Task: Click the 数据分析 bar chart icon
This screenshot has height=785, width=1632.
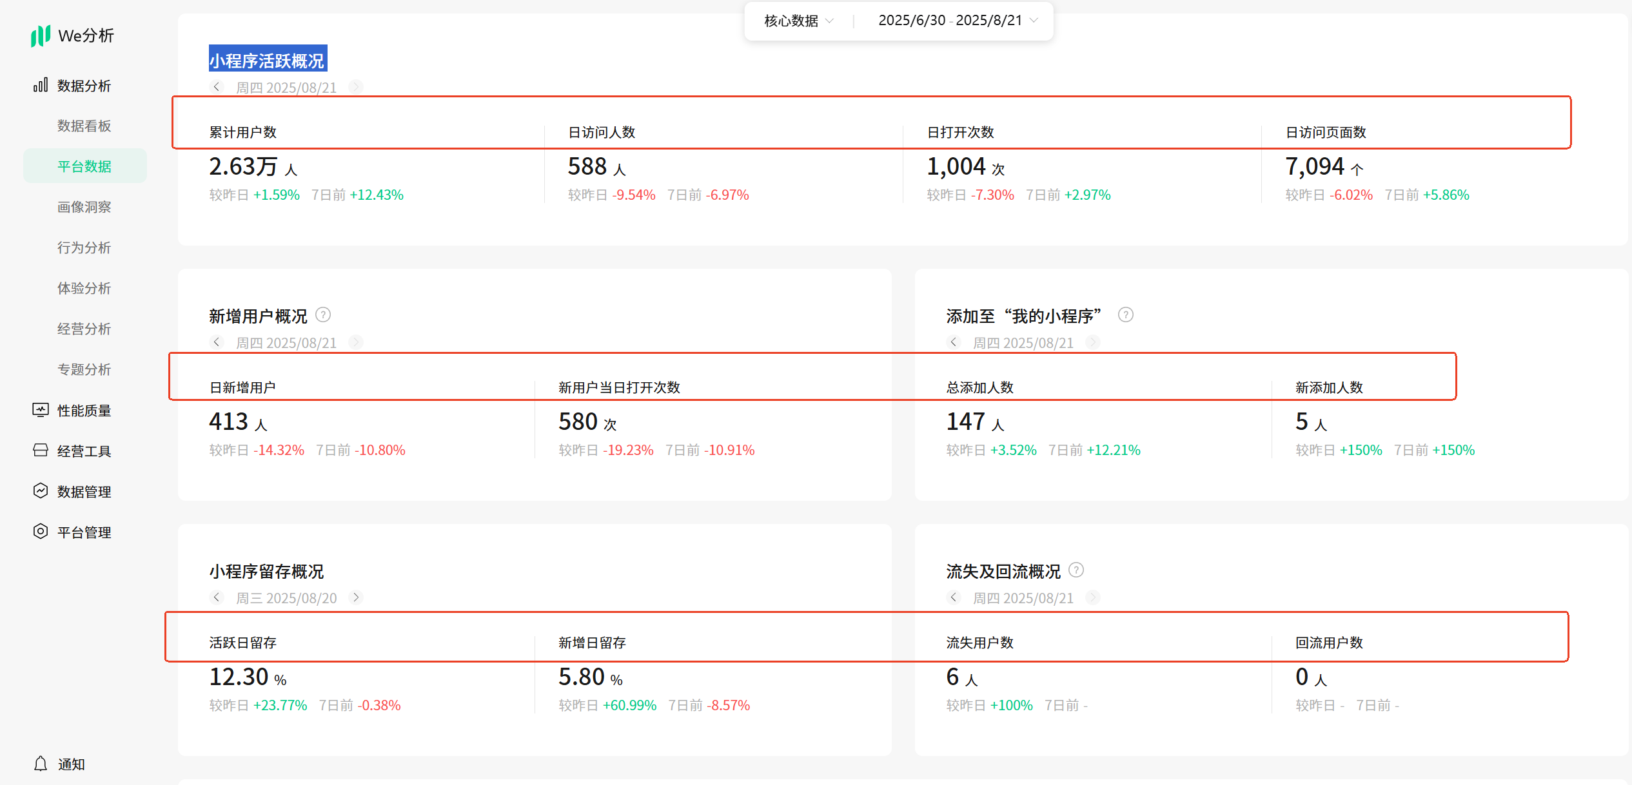Action: [41, 85]
